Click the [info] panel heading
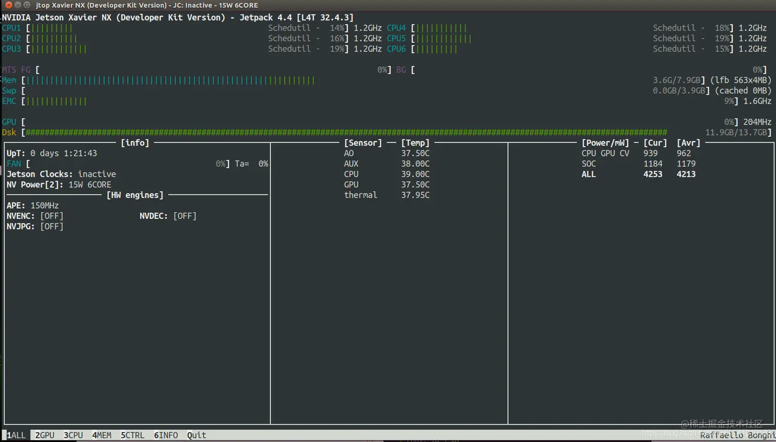Viewport: 776px width, 442px height. 135,143
